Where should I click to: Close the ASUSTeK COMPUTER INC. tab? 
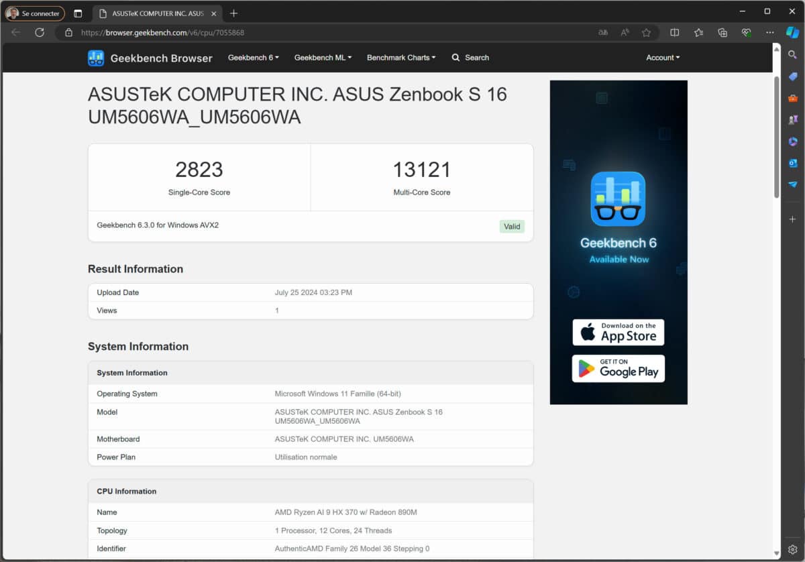(214, 13)
